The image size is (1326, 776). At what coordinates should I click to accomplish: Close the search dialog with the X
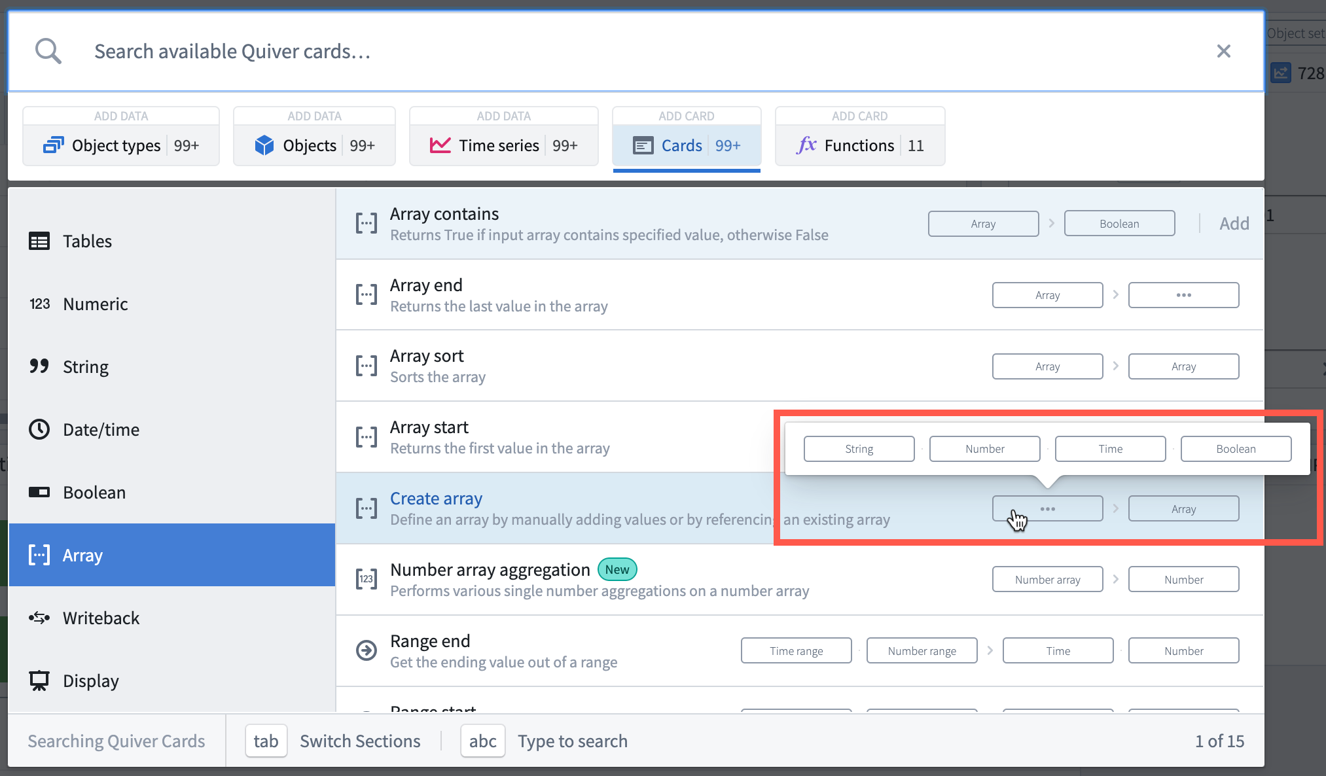pyautogui.click(x=1223, y=51)
